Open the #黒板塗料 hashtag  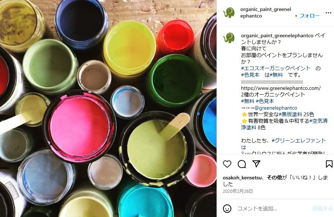tap(290, 114)
